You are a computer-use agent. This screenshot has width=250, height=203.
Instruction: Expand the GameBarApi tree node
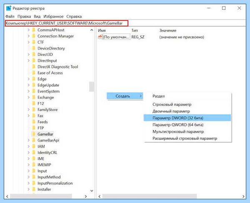click(x=28, y=140)
